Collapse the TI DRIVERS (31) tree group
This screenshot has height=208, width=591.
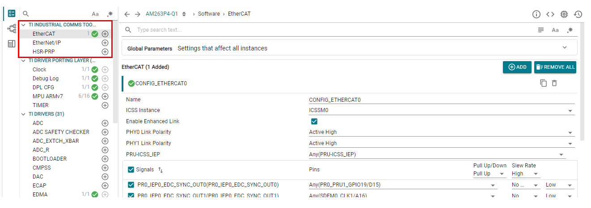pos(24,114)
